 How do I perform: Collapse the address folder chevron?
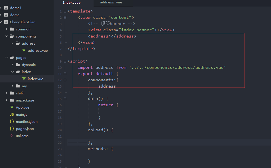click(13, 43)
